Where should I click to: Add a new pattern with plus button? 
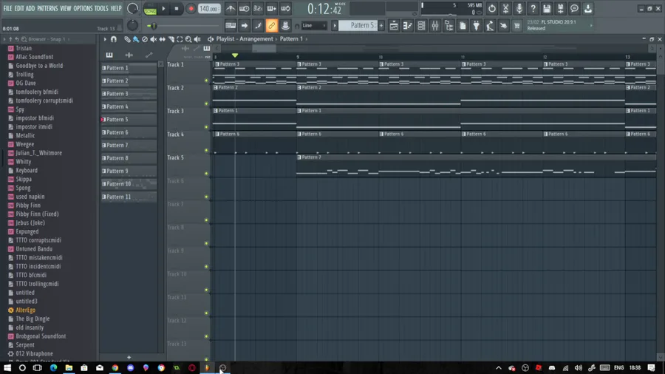coord(381,25)
